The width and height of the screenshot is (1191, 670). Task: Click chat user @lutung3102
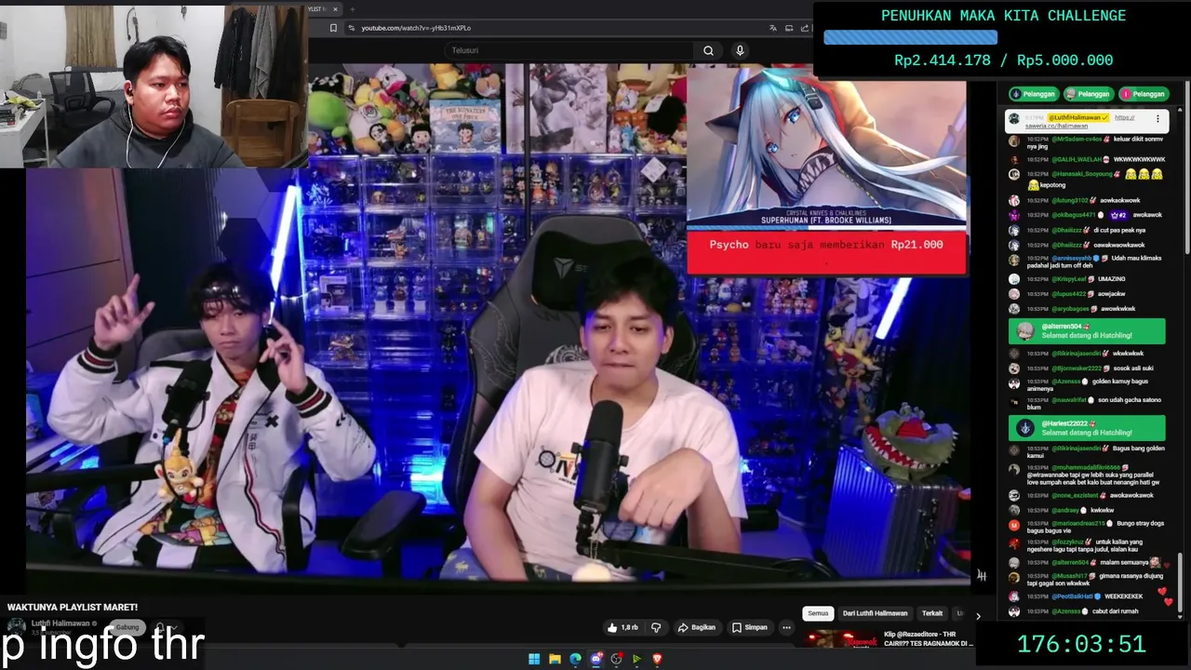tap(1068, 200)
